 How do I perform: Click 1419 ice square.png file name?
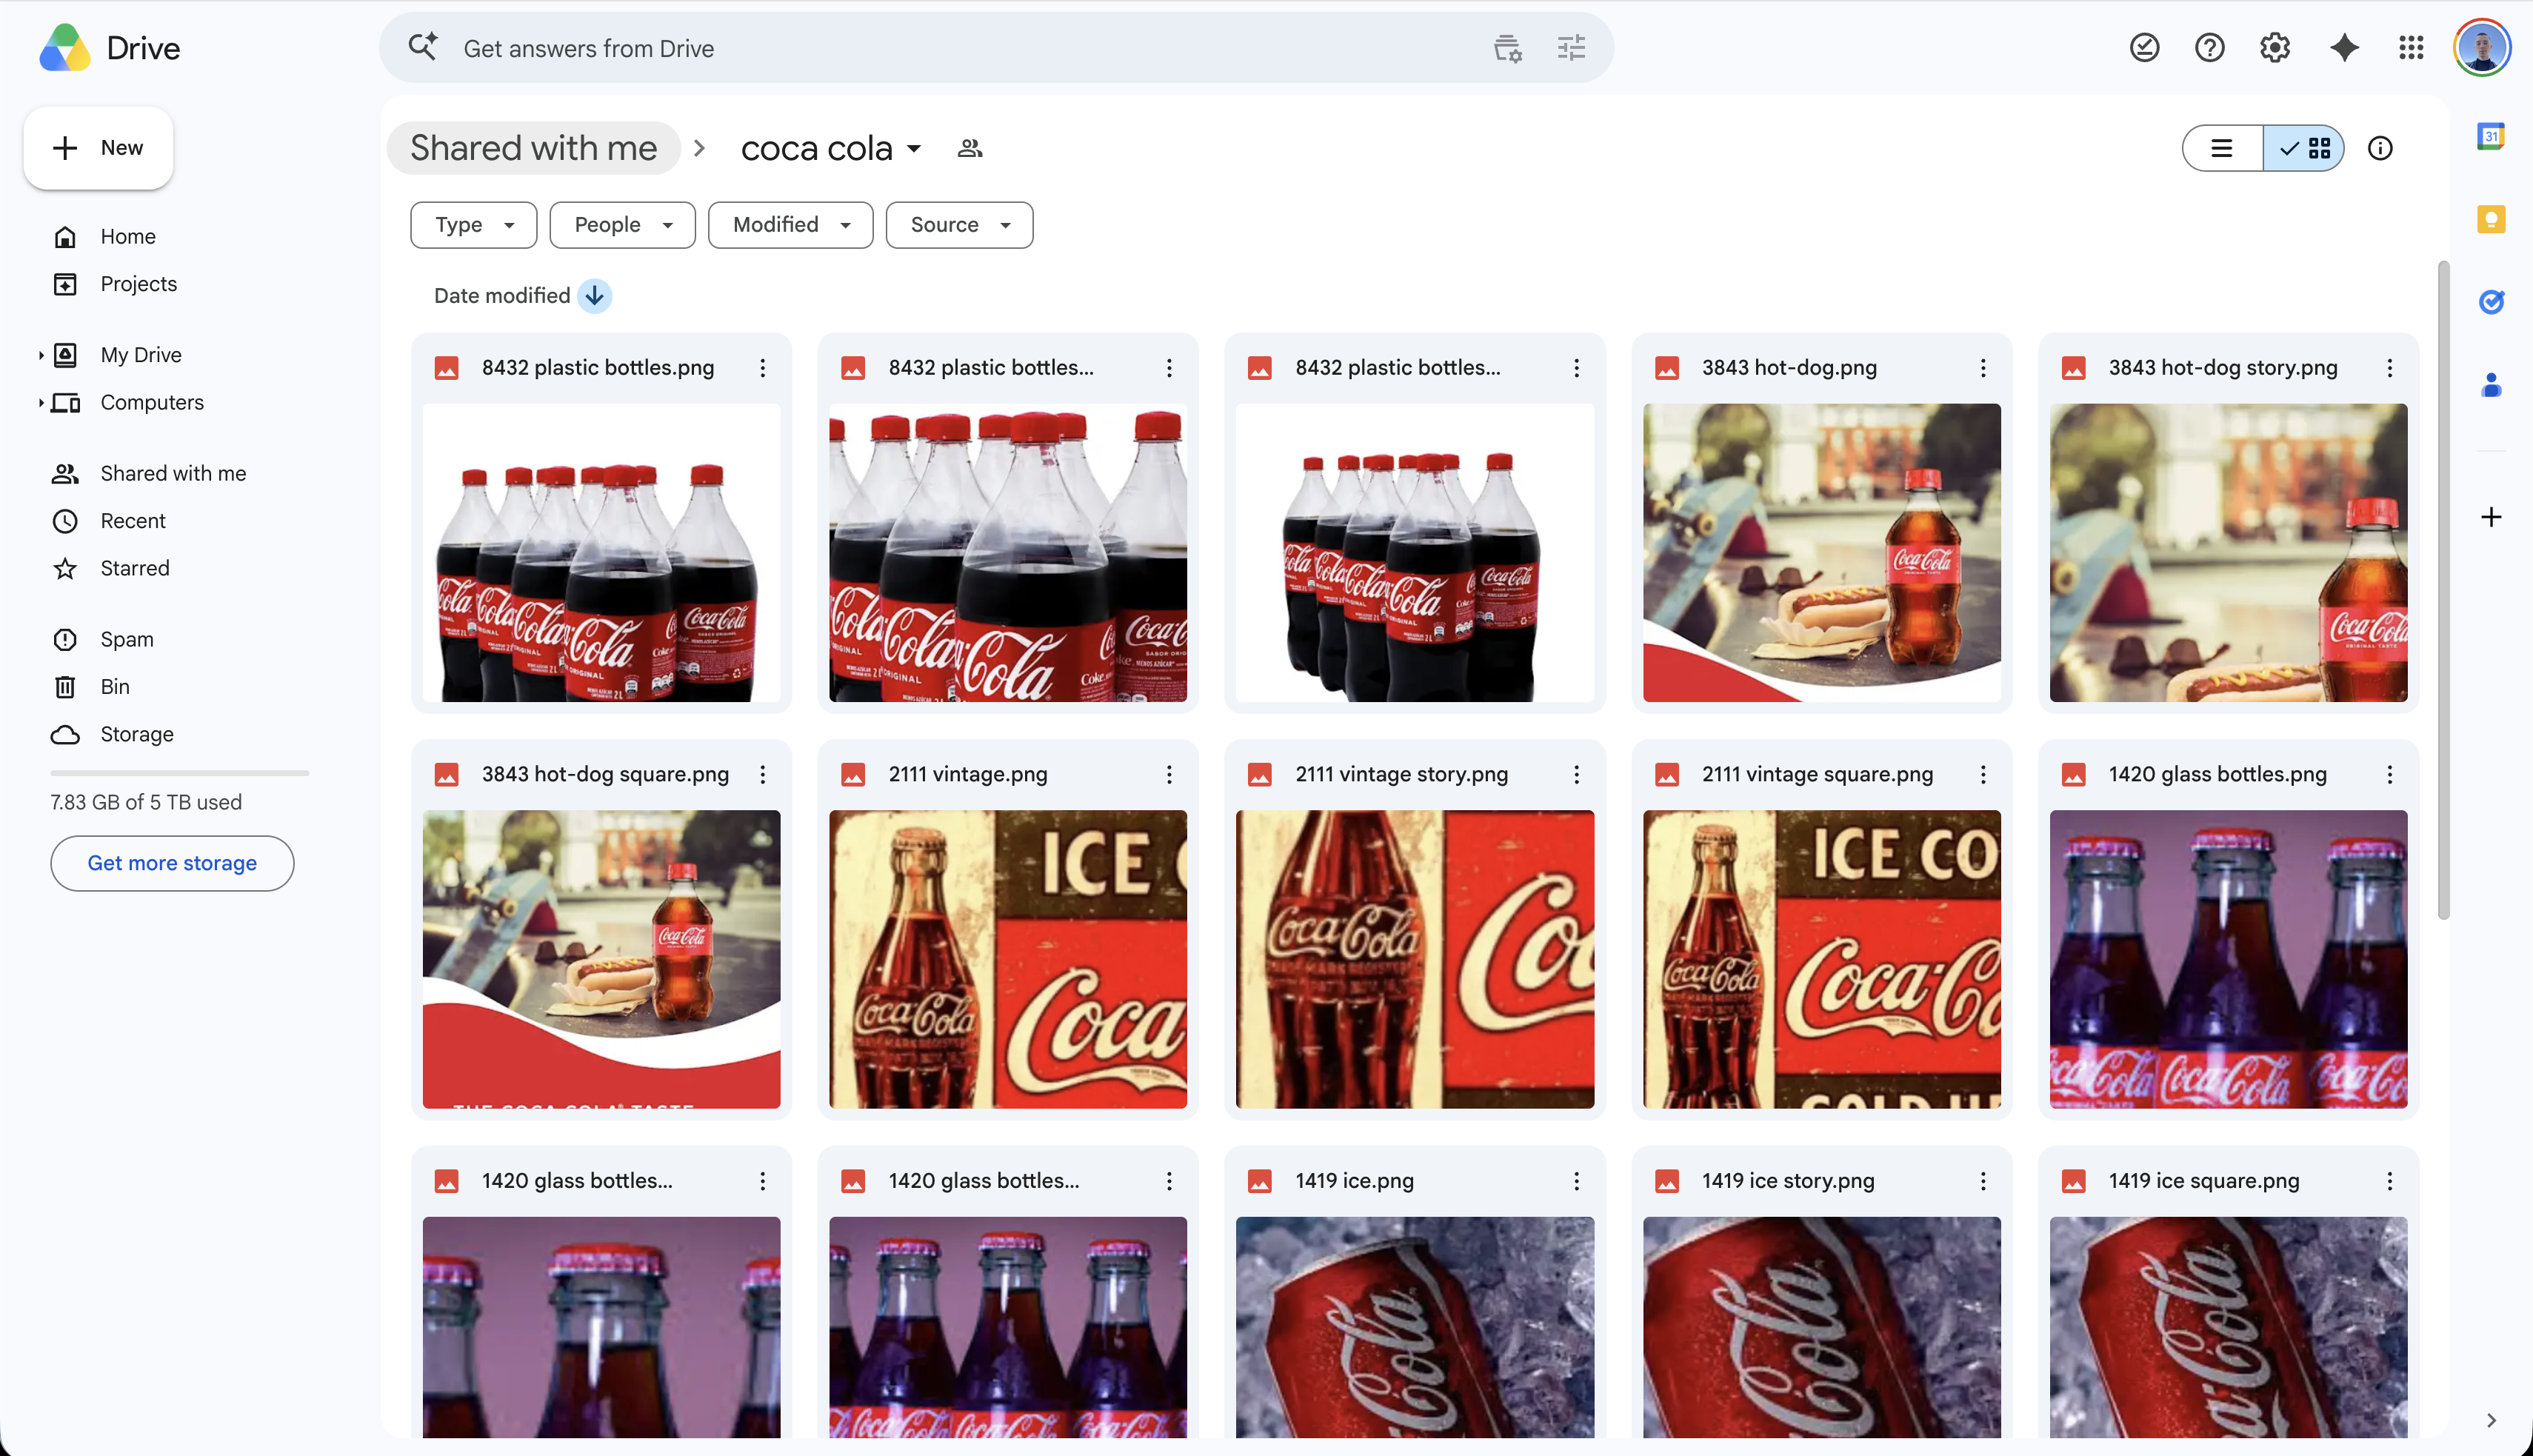pyautogui.click(x=2203, y=1181)
